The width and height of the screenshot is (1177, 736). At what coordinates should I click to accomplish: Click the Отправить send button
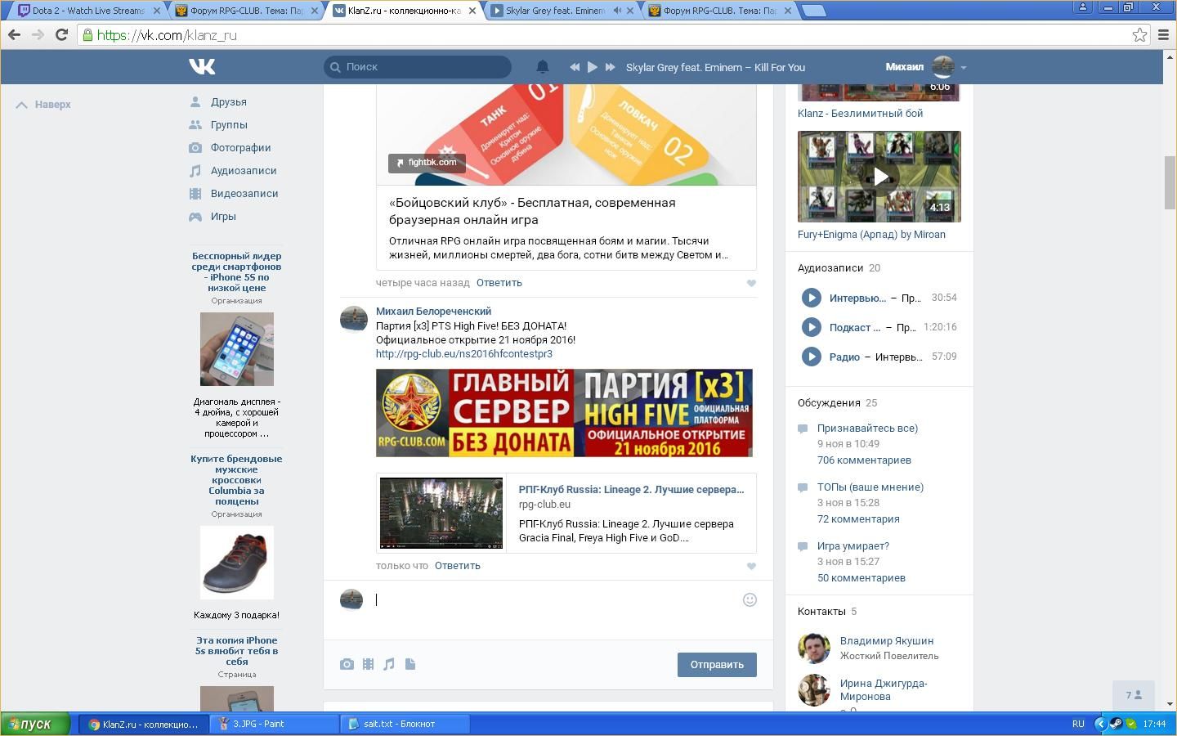point(717,665)
